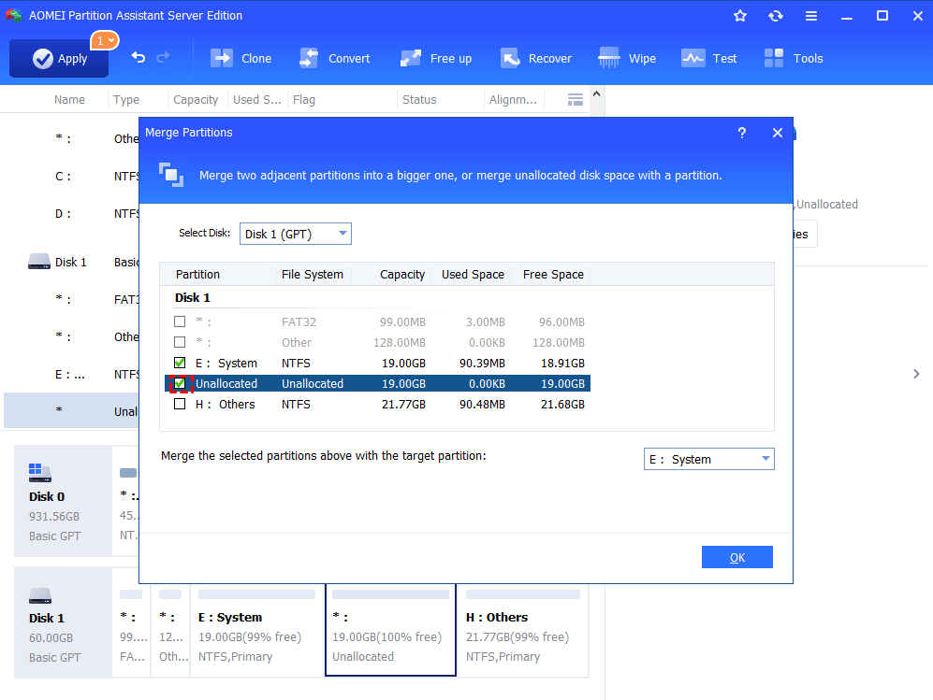Click the scroll up arrow of partition list
This screenshot has height=700, width=933.
596,93
